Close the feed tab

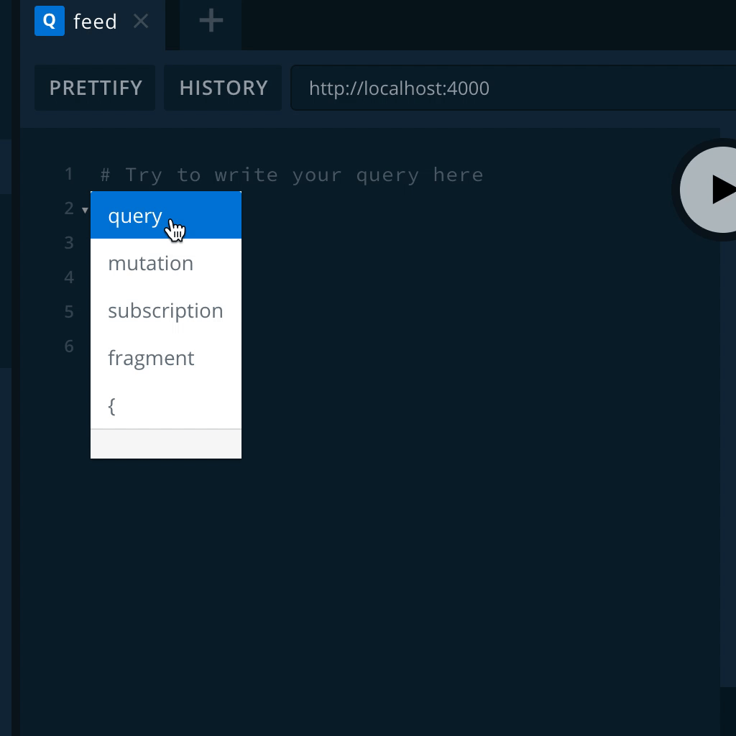coord(141,21)
